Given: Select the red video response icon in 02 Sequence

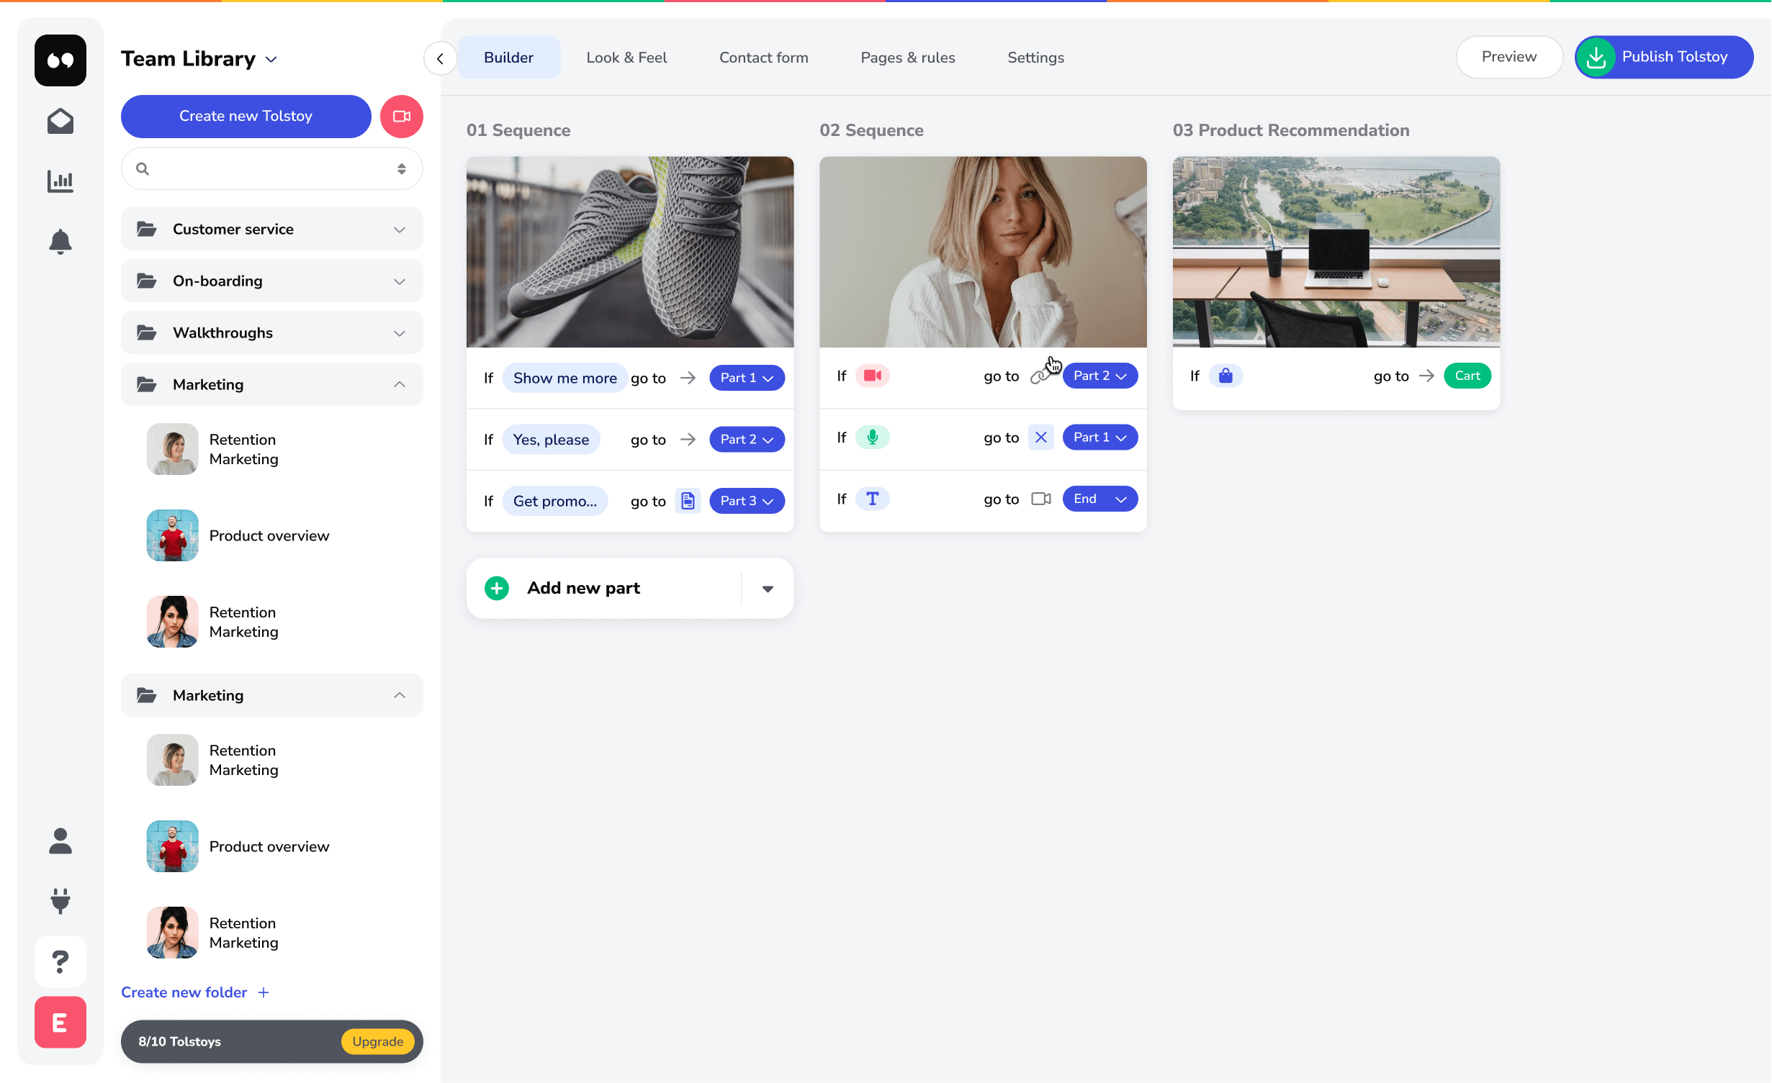Looking at the screenshot, I should pyautogui.click(x=872, y=375).
